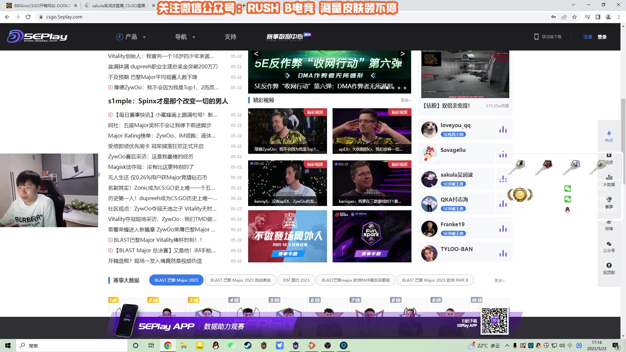Open headline s1mple: Spinx才是那个改变一切的男人
This screenshot has height=352, width=626.
[x=168, y=101]
